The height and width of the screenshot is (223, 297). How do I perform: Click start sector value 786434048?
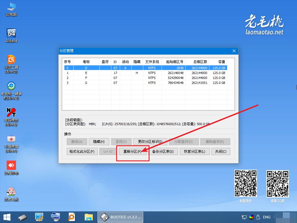point(175,83)
